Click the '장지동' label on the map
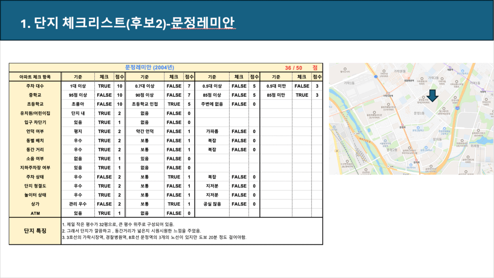The image size is (494, 278). 437,139
